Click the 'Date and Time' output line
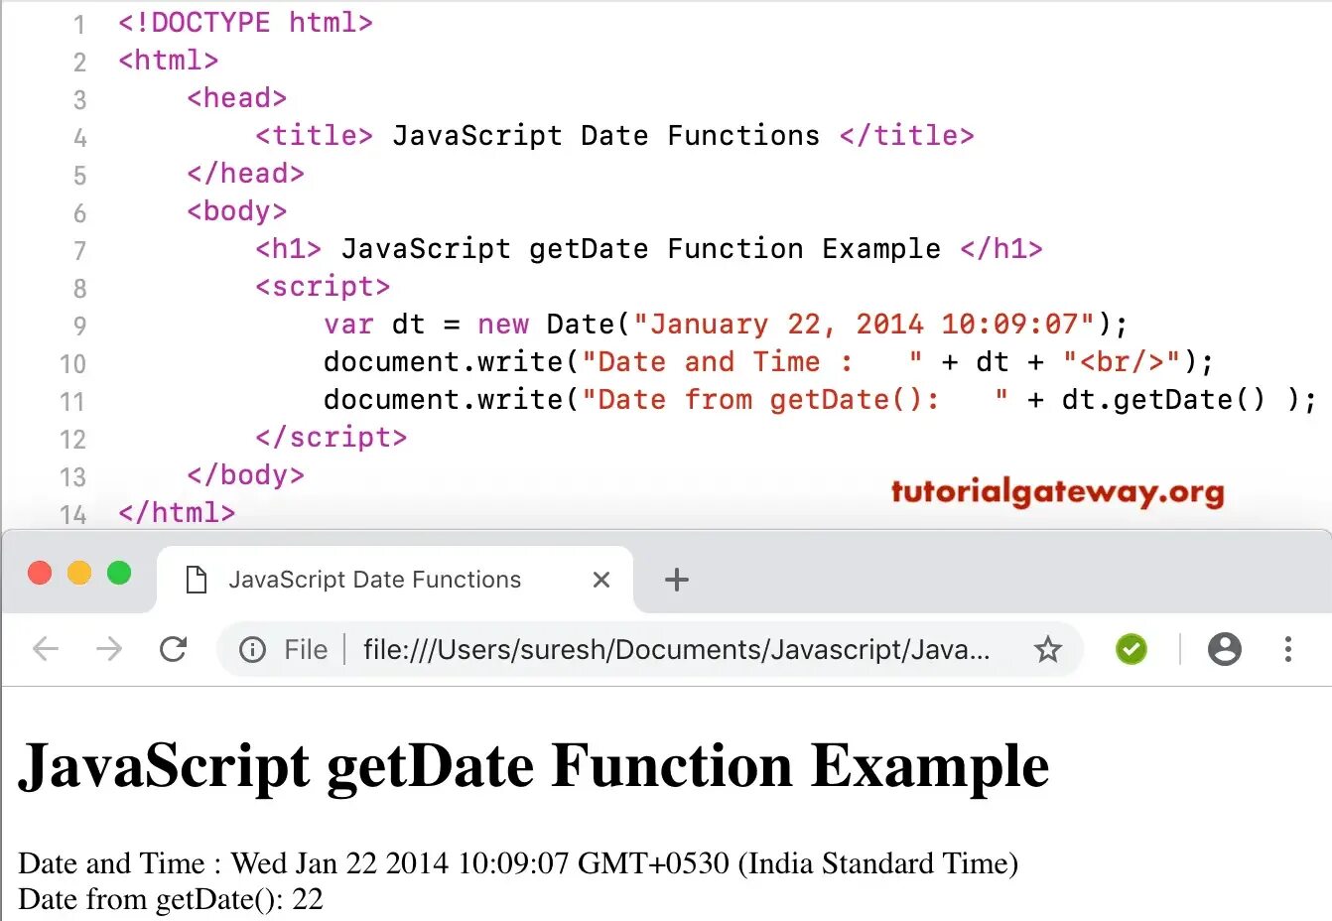Image resolution: width=1332 pixels, height=921 pixels. pyautogui.click(x=518, y=863)
